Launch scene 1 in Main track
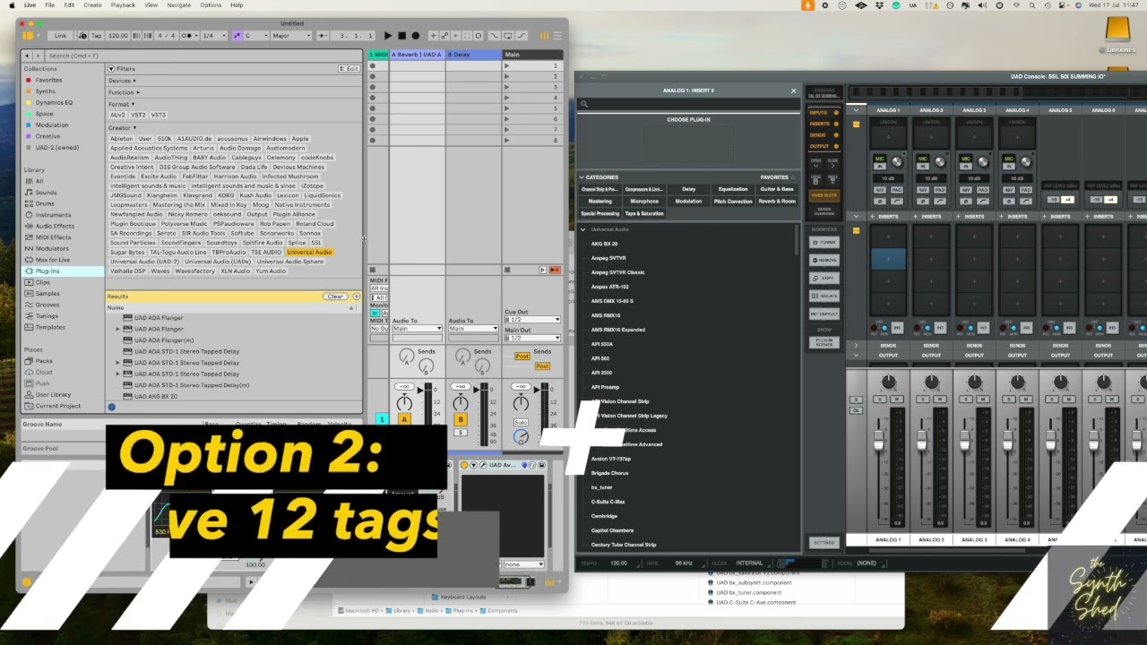Viewport: 1147px width, 645px height. (x=507, y=65)
